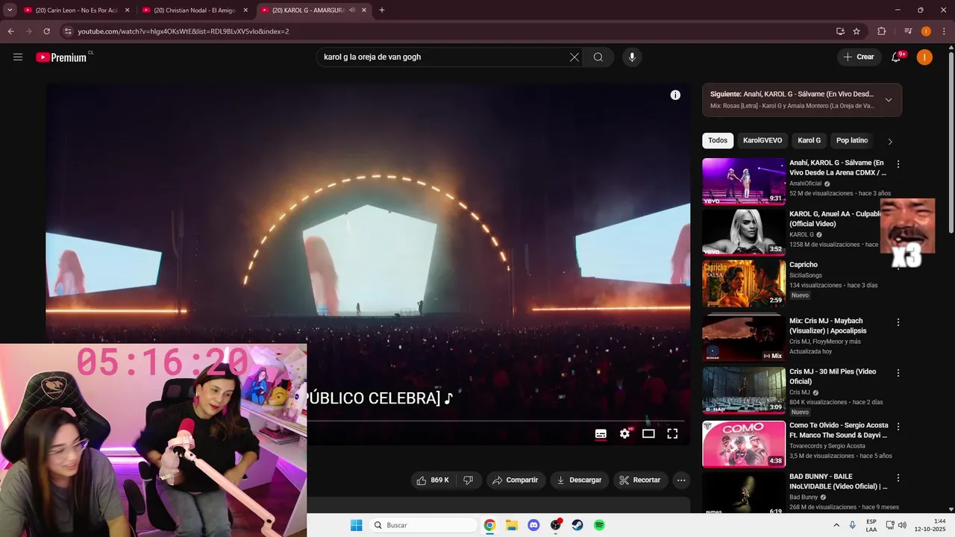Open the Bad Bunny channel name

804,497
